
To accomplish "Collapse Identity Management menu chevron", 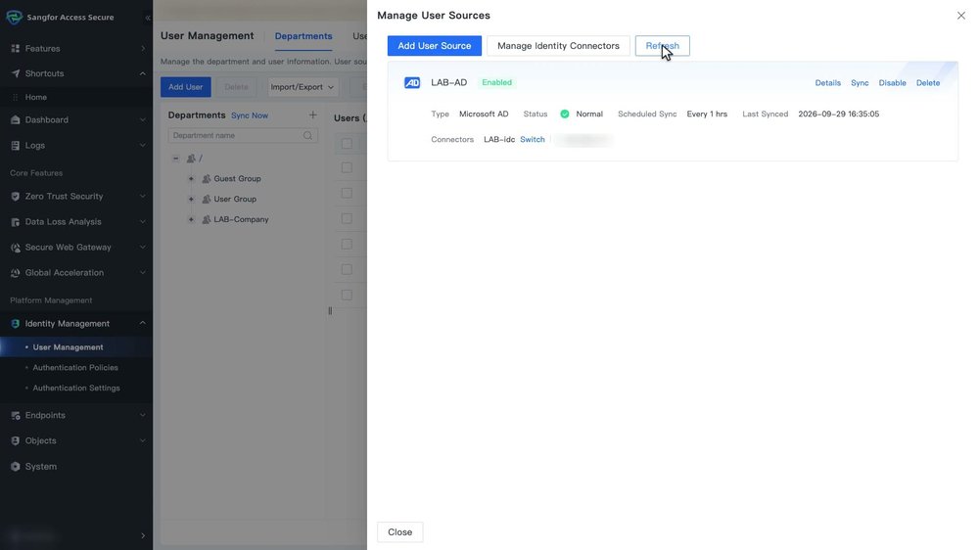I will pyautogui.click(x=143, y=323).
